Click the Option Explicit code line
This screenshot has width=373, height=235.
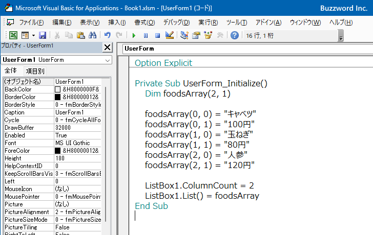(x=163, y=63)
